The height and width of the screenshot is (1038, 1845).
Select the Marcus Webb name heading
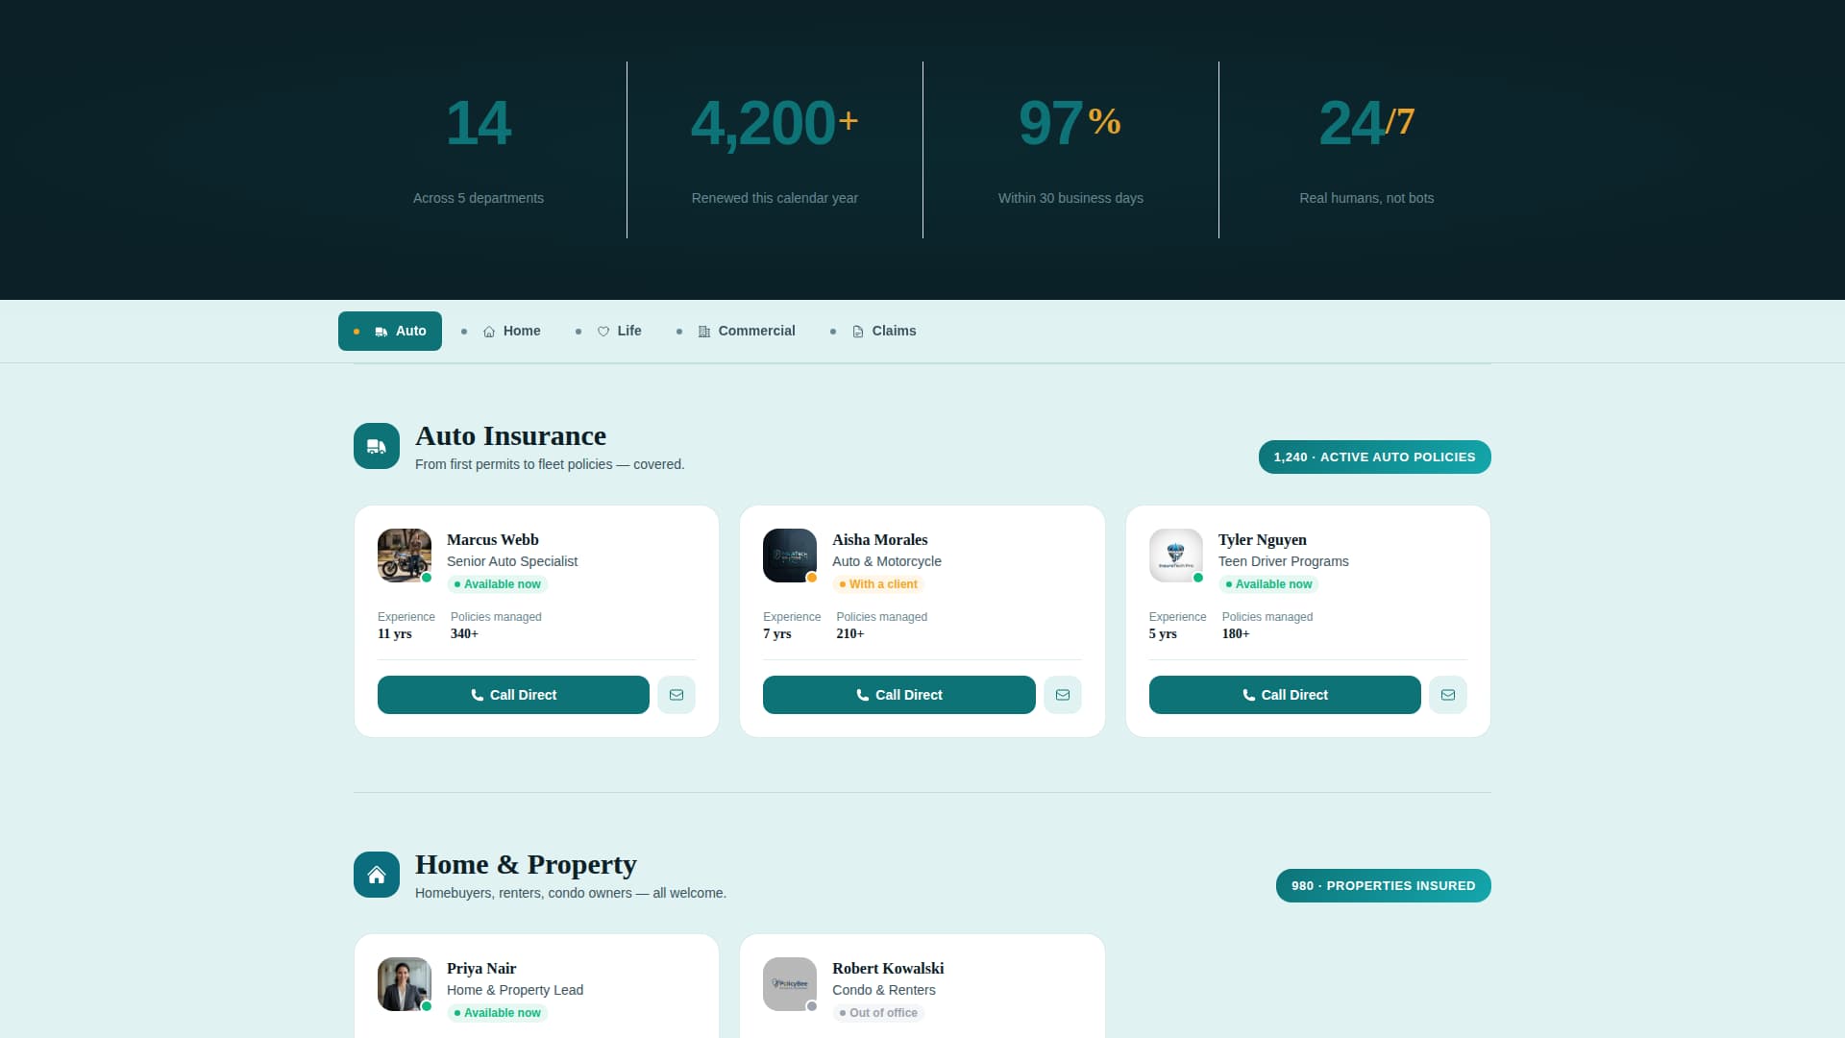tap(493, 540)
